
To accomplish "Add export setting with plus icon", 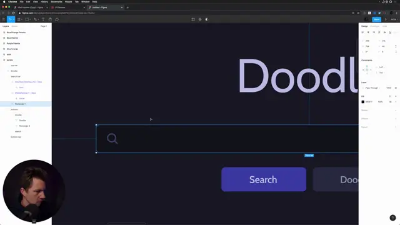I will pos(396,127).
